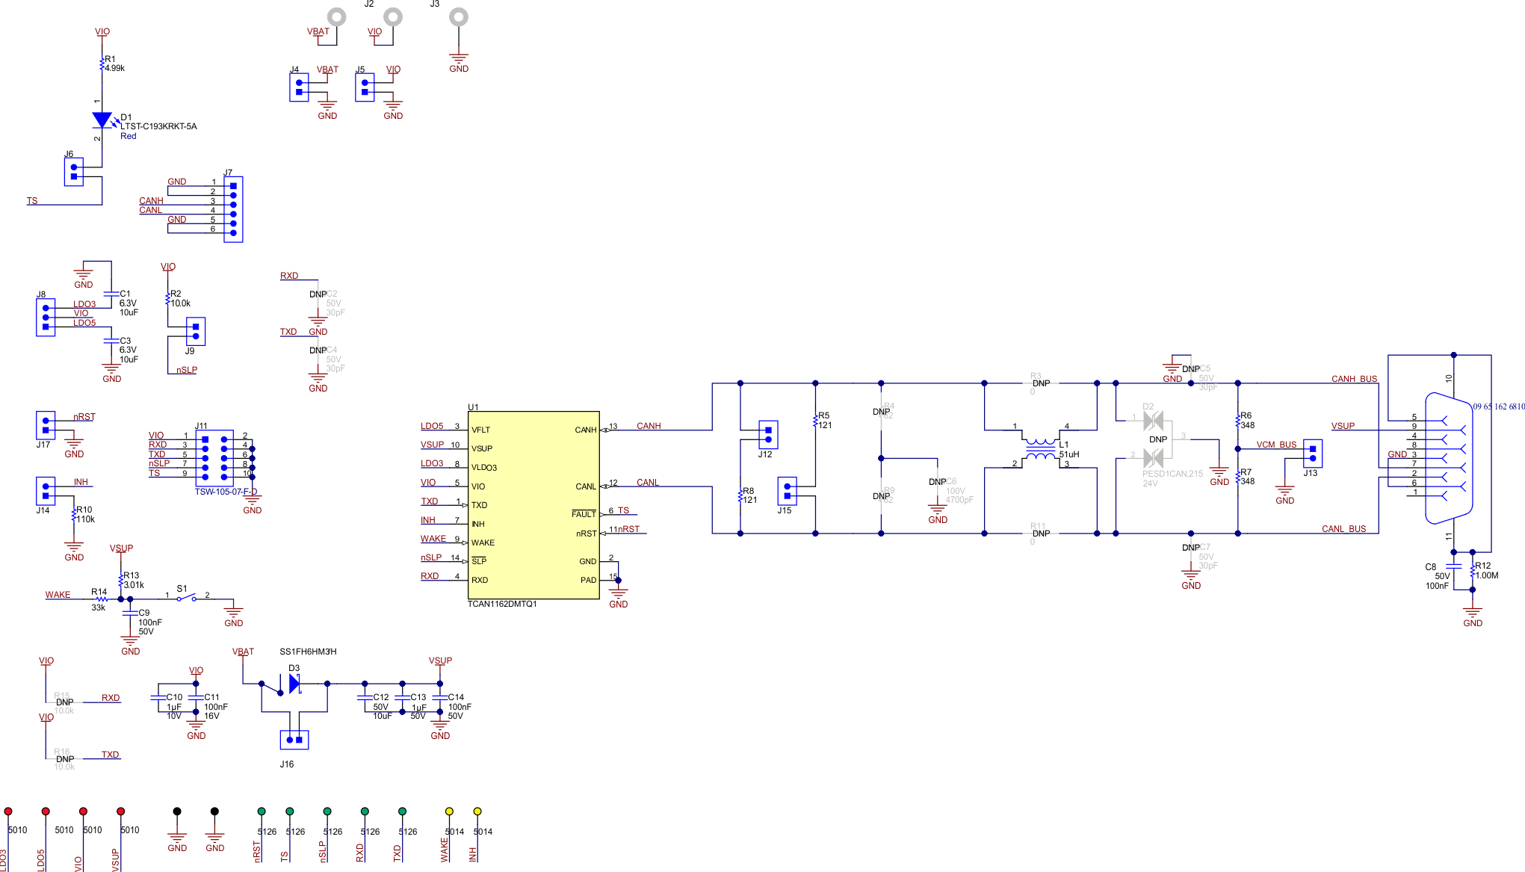Select the Schottky diode D3 SS1FH6HM3H
The height and width of the screenshot is (872, 1525).
(x=294, y=682)
